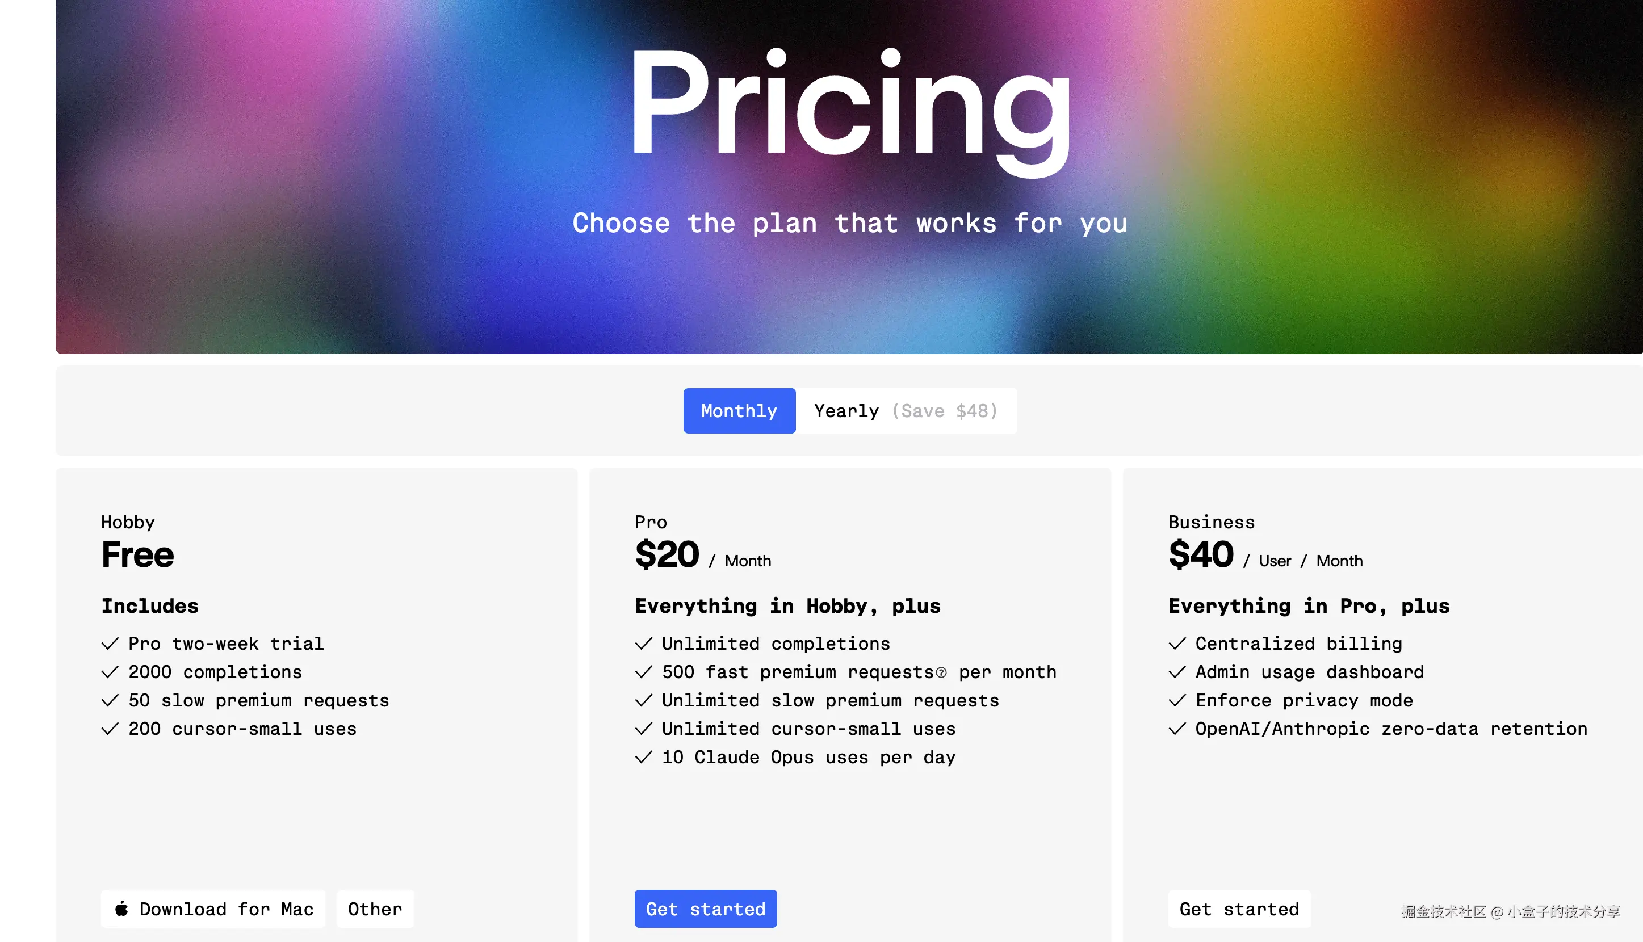The height and width of the screenshot is (942, 1643).
Task: Click the checkmark beside "Centralized billing"
Action: tap(1177, 644)
